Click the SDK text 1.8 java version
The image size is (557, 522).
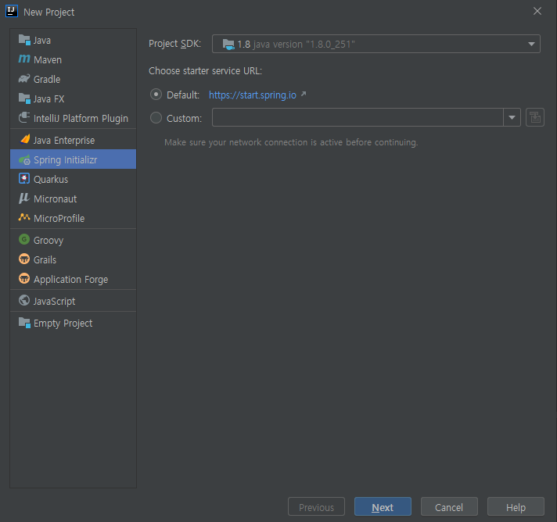[x=296, y=45]
